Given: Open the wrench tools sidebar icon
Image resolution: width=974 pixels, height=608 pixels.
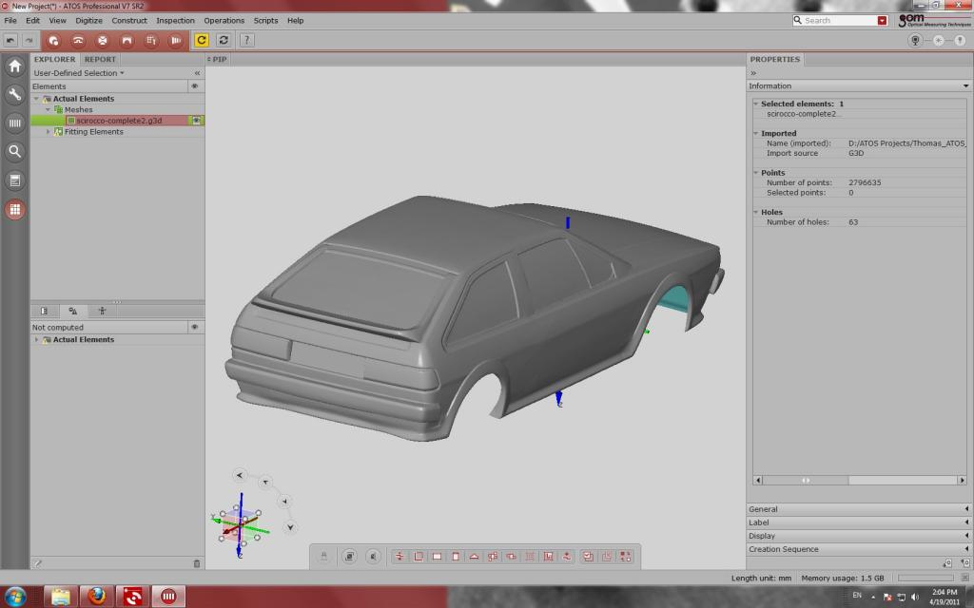Looking at the screenshot, I should tap(14, 94).
